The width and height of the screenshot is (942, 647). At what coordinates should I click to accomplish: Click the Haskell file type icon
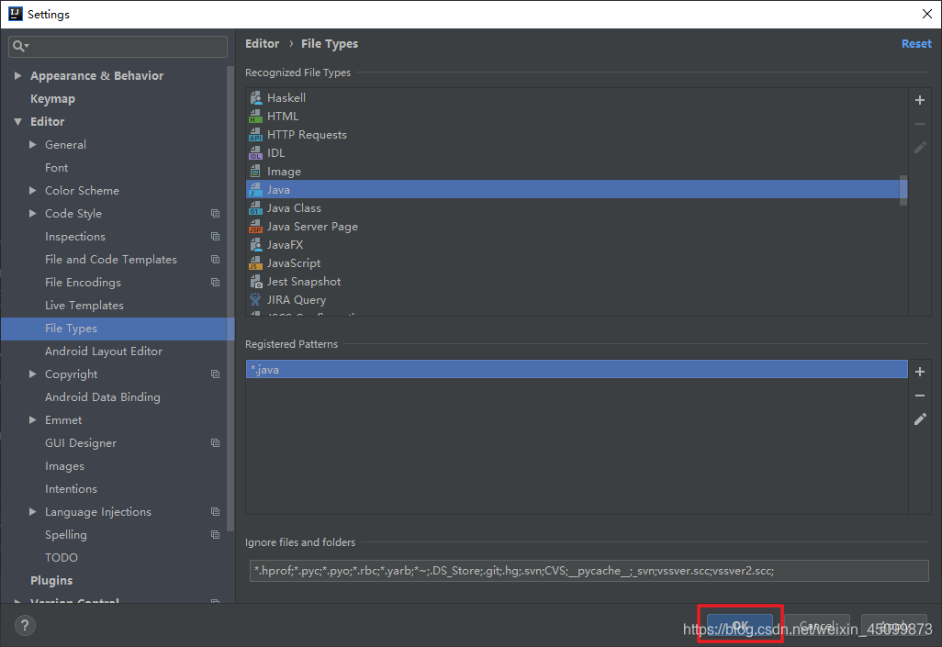tap(255, 98)
